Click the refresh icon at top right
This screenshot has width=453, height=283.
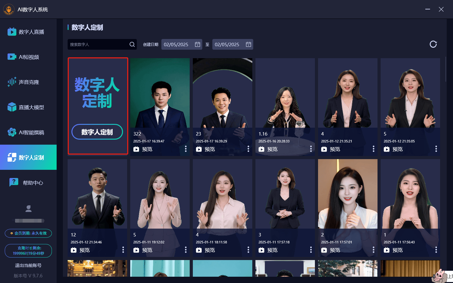click(x=433, y=44)
